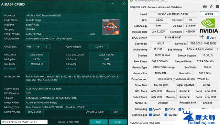The height and width of the screenshot is (125, 220).
Task: Click the 192 MB L3 cache value
Action: 106,64
